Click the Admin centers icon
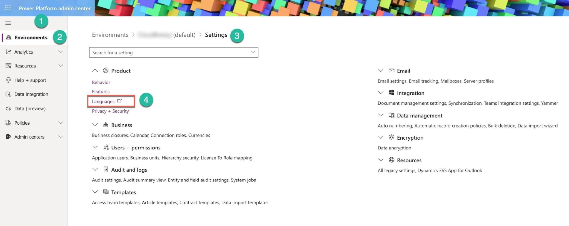The image size is (569, 226). [x=9, y=137]
